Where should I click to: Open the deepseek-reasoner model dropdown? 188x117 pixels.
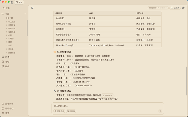[159, 8]
